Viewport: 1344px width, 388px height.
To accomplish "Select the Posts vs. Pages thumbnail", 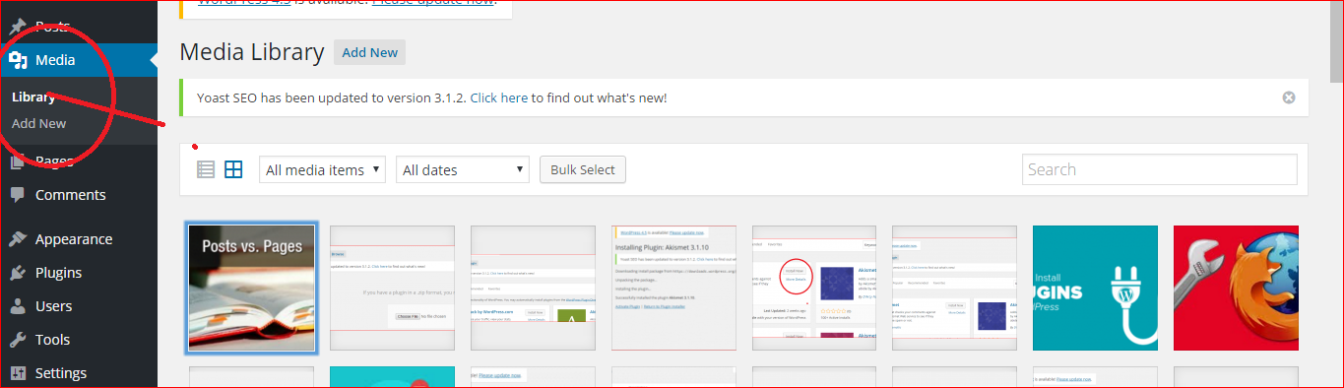I will (x=252, y=288).
